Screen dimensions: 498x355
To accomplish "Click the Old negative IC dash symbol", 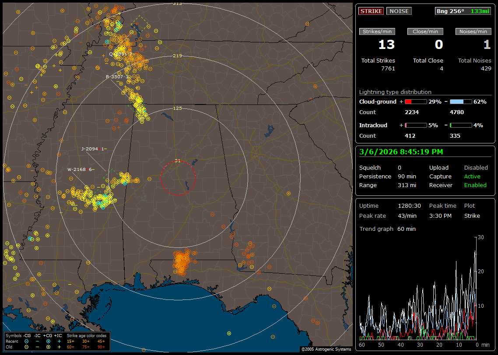I will [x=37, y=346].
